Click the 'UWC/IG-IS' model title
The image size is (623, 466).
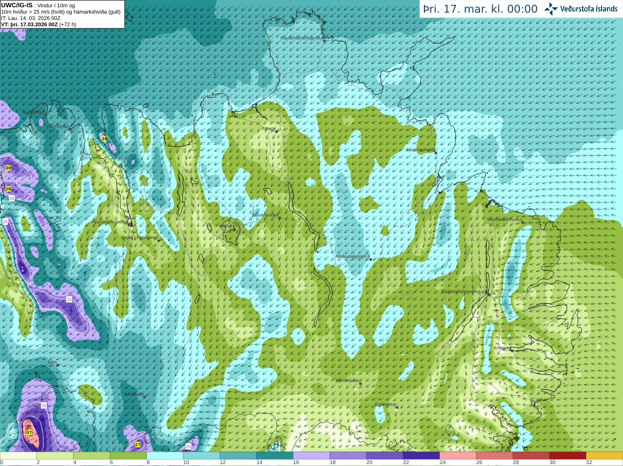tap(17, 5)
